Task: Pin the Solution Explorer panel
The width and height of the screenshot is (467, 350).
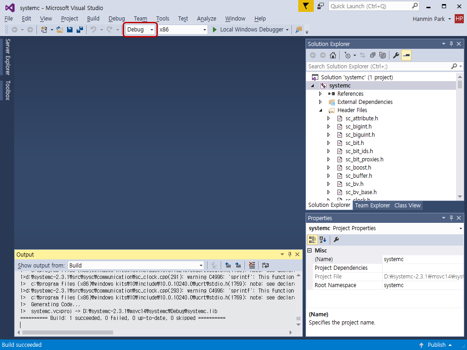Action: pos(451,44)
